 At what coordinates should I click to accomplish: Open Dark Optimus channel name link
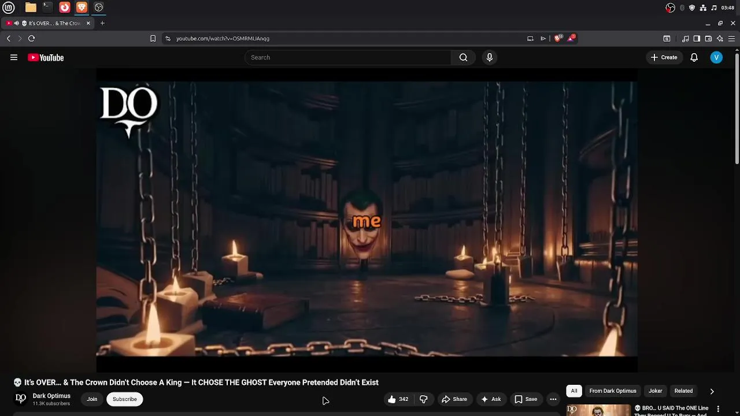point(51,396)
